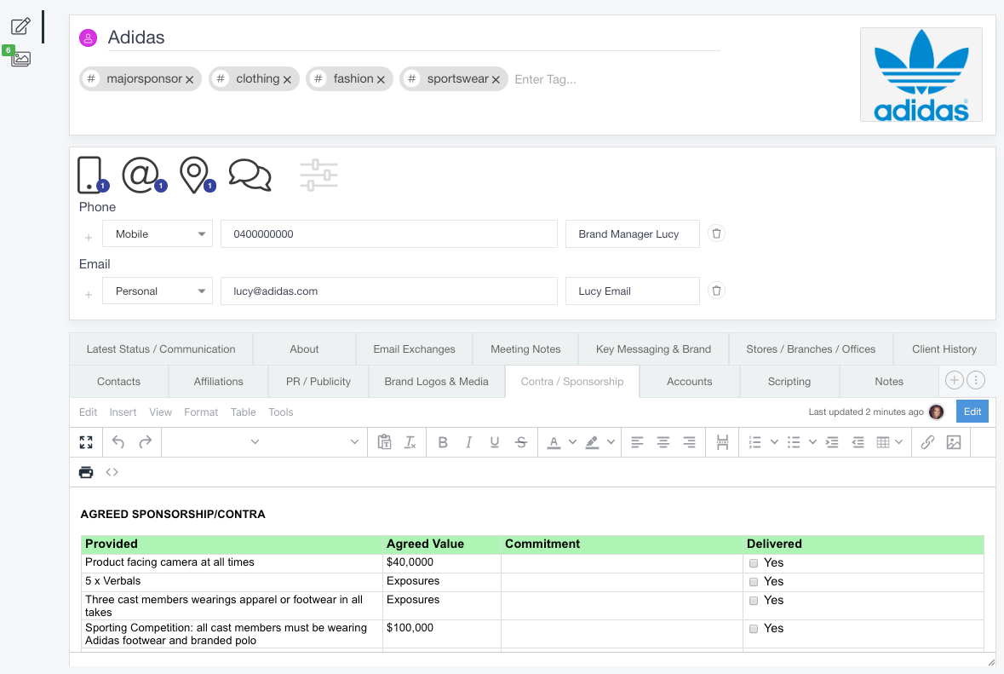The image size is (1004, 674).
Task: Select the phone contact icon
Action: point(90,175)
